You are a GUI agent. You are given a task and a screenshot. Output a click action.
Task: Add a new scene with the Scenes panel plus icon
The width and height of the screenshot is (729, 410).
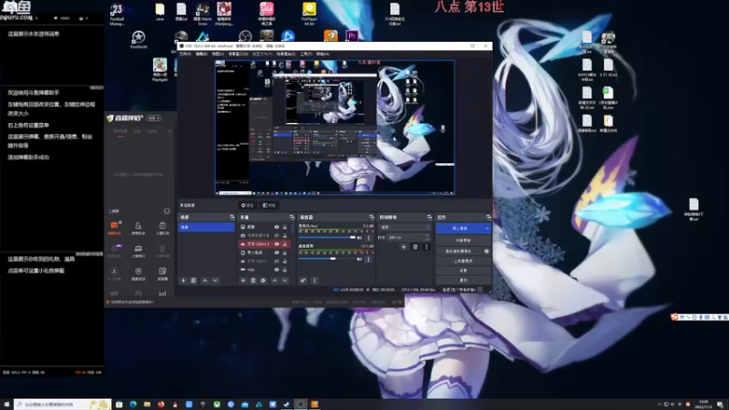tap(183, 281)
